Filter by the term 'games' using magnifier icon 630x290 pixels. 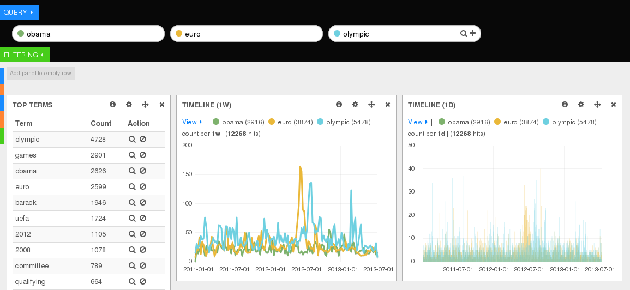pyautogui.click(x=131, y=155)
